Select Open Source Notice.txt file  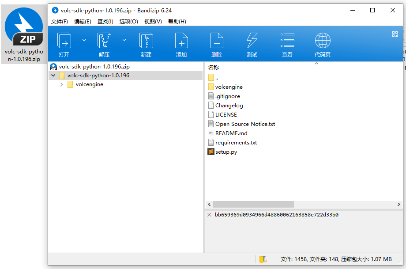point(241,124)
